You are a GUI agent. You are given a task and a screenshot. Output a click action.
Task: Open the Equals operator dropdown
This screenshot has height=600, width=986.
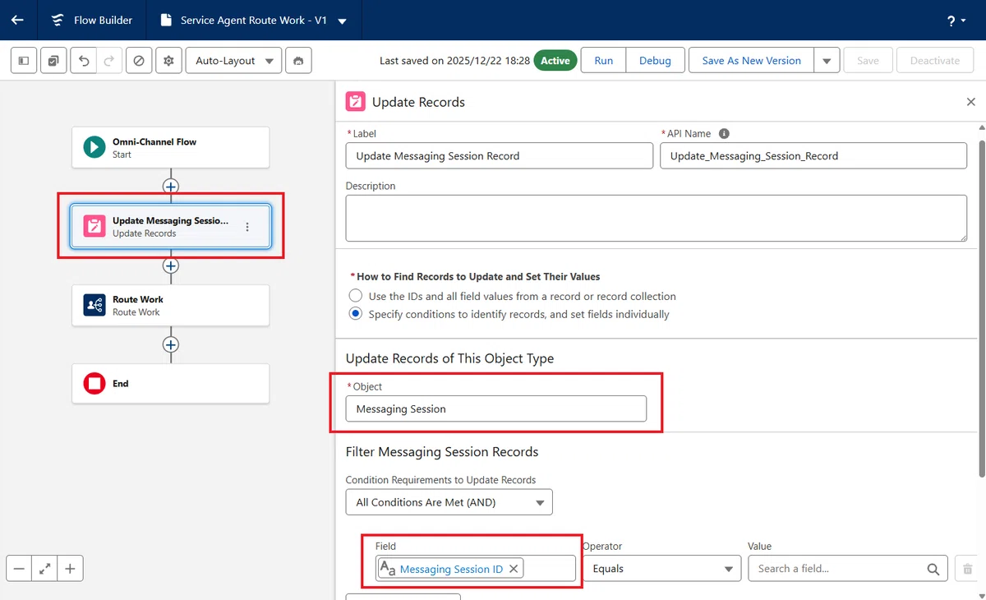click(661, 569)
